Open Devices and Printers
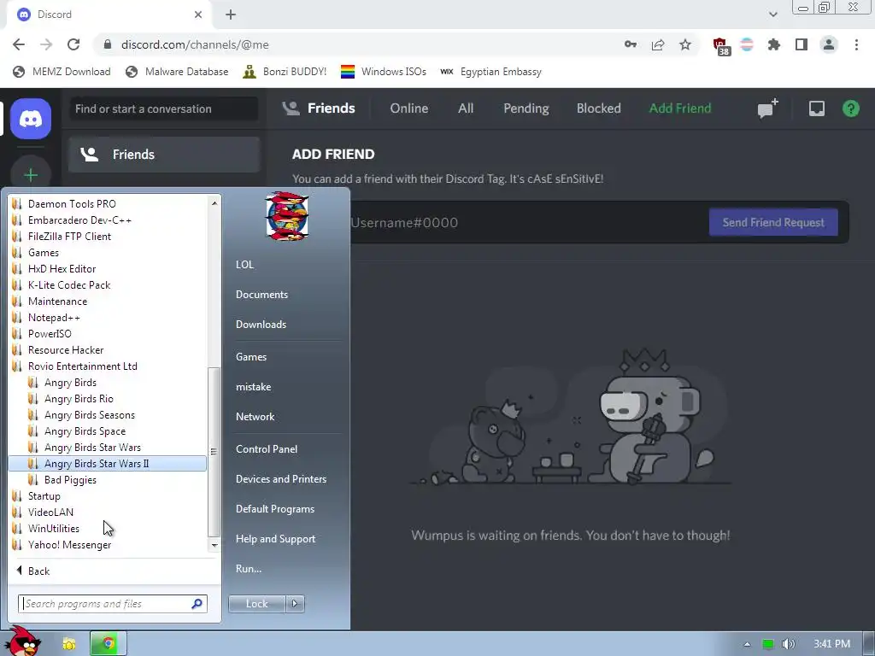The height and width of the screenshot is (656, 875). pyautogui.click(x=281, y=479)
